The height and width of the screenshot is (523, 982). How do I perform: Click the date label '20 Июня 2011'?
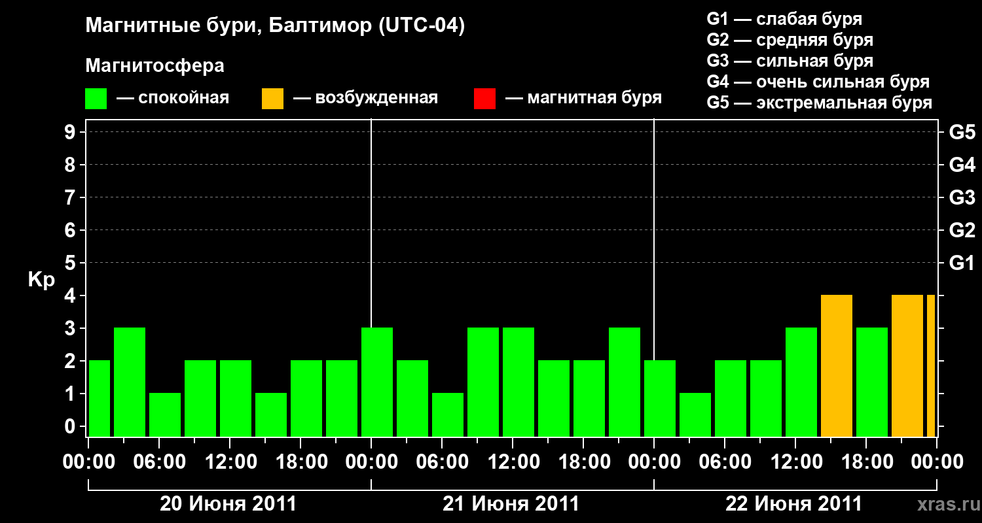tap(228, 504)
